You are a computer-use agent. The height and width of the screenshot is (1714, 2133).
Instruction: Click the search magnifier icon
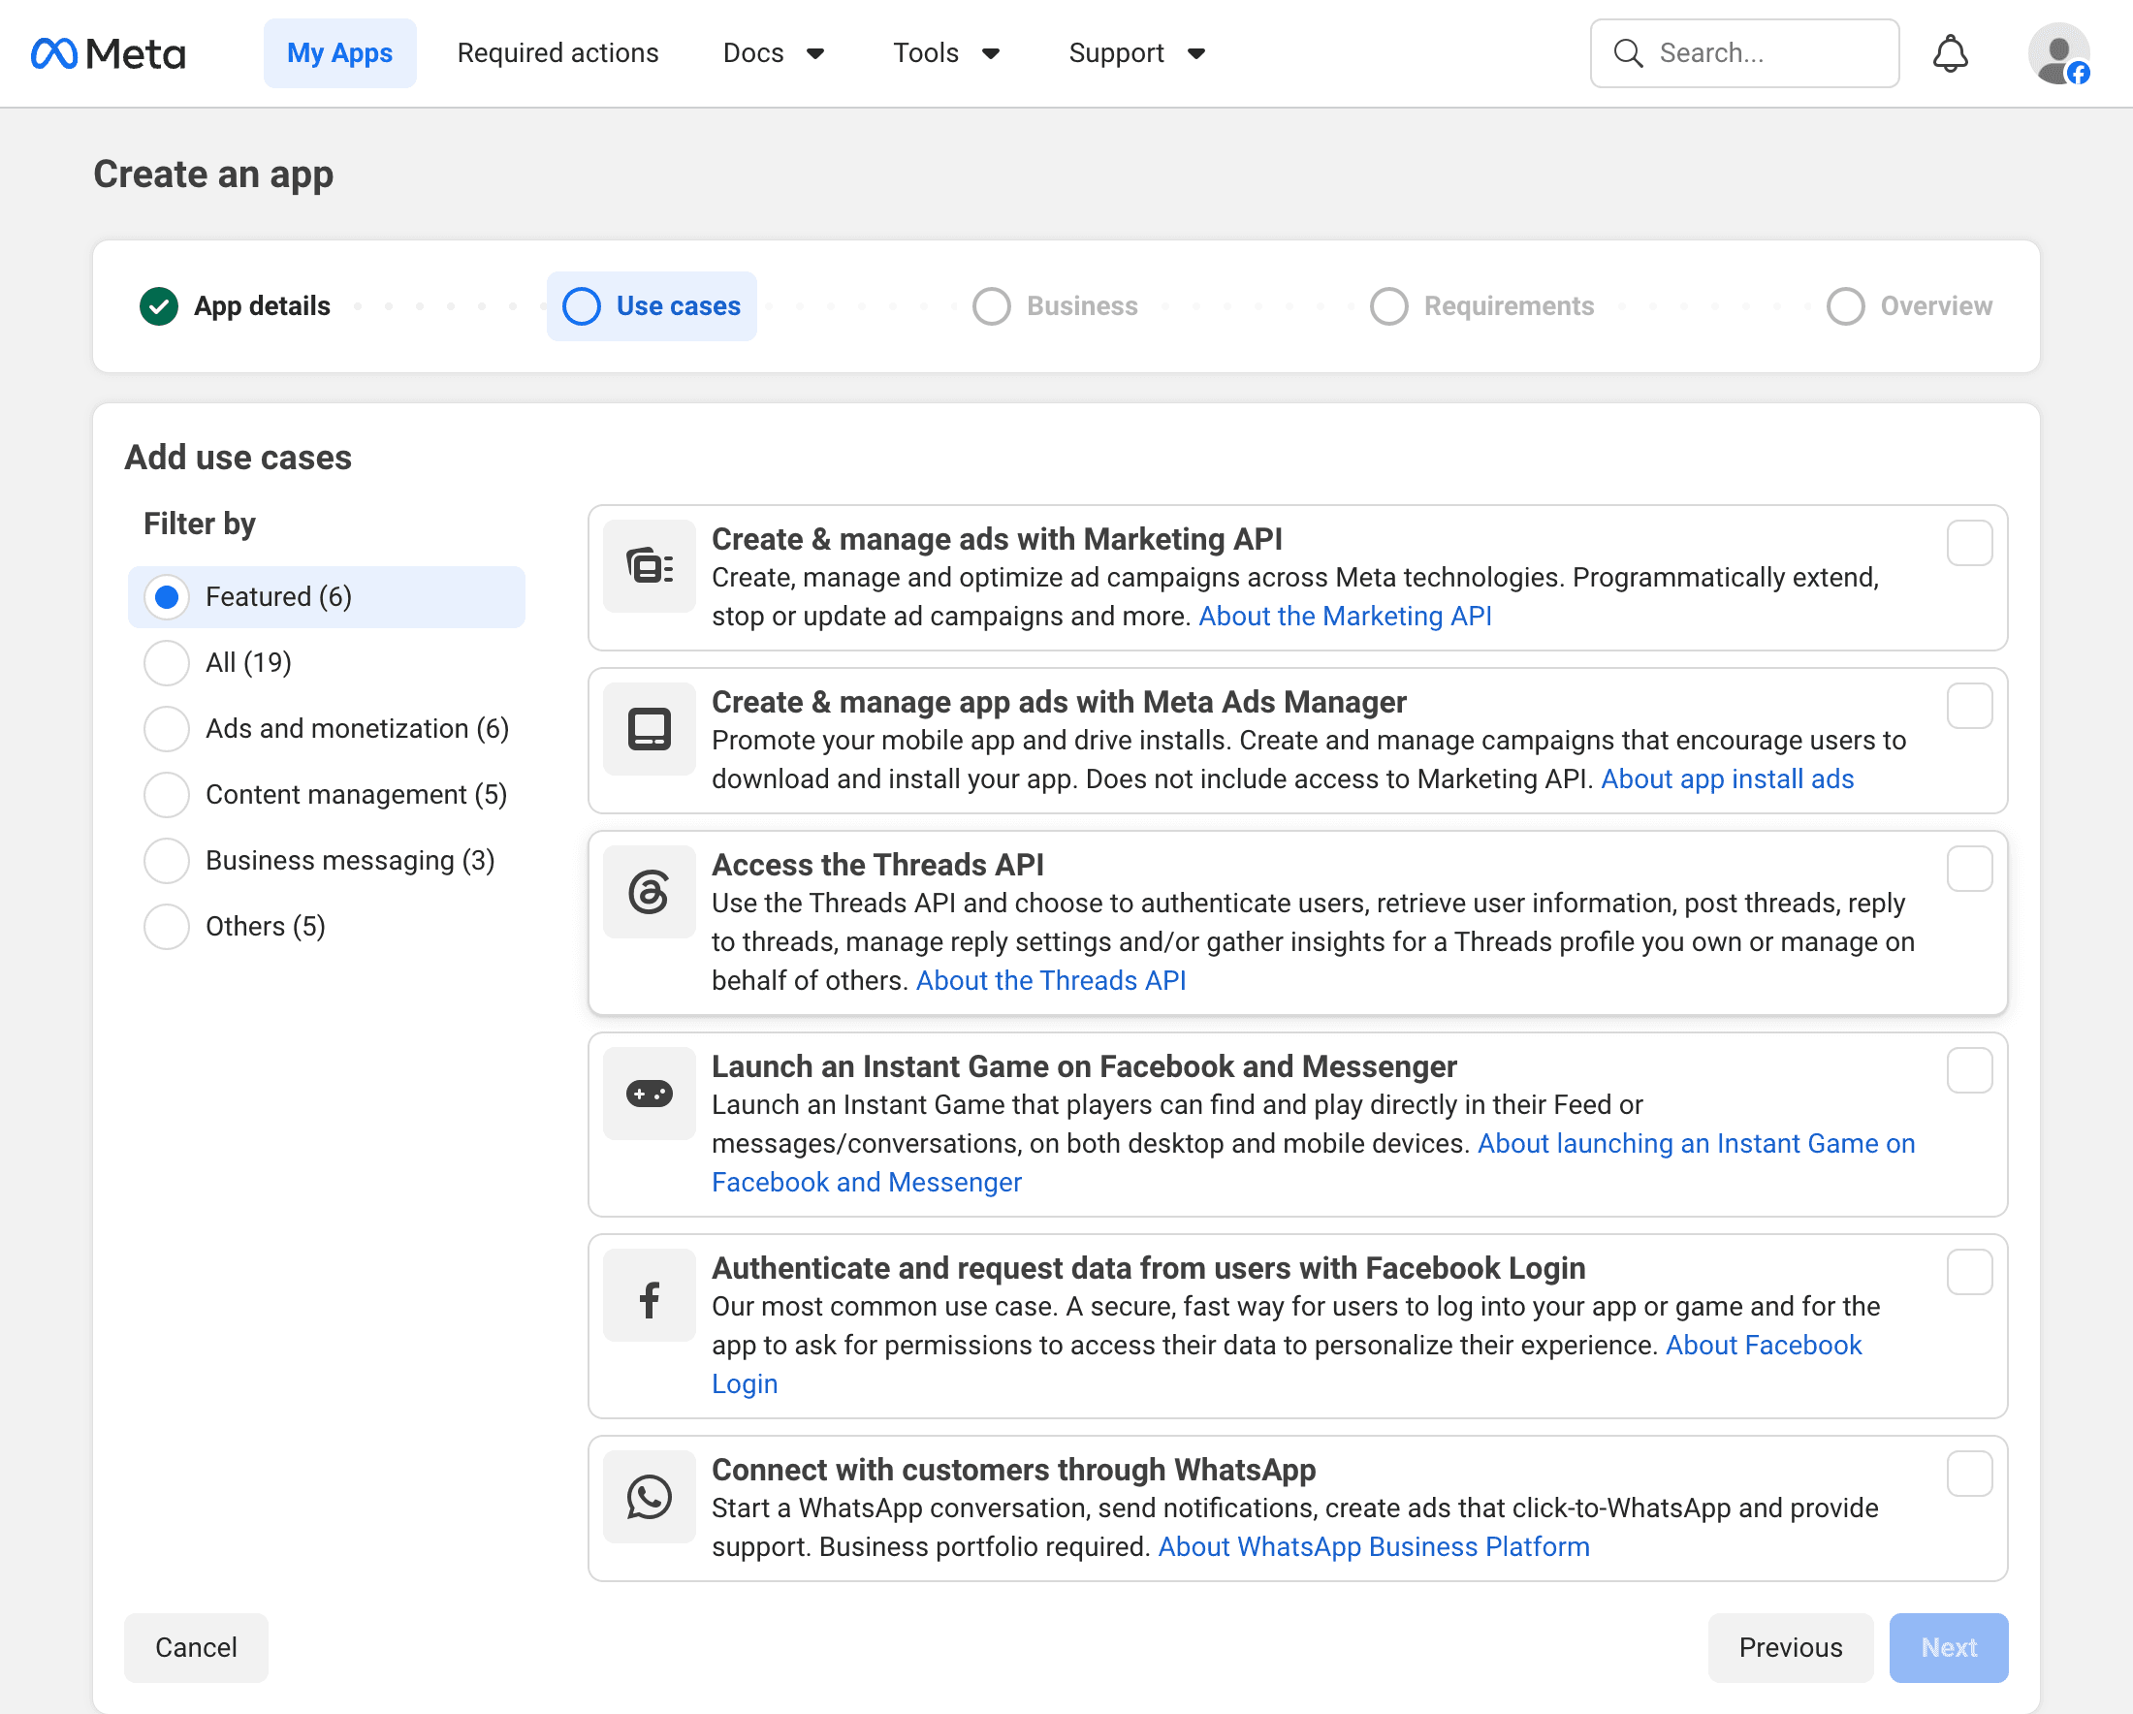click(x=1628, y=53)
